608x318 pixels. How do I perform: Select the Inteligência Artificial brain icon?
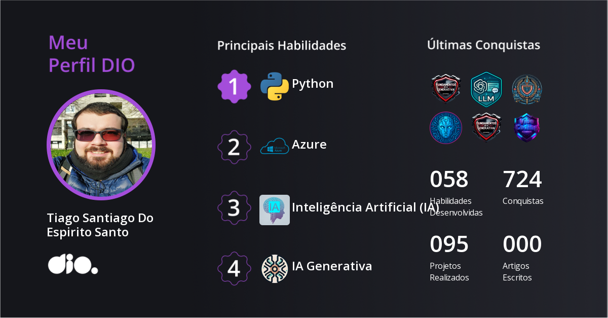[x=274, y=210]
